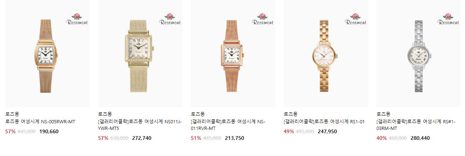Click the Rosemont logo on the rose-gold mesh watch card
This screenshot has width=465, height=156.
tap(262, 19)
